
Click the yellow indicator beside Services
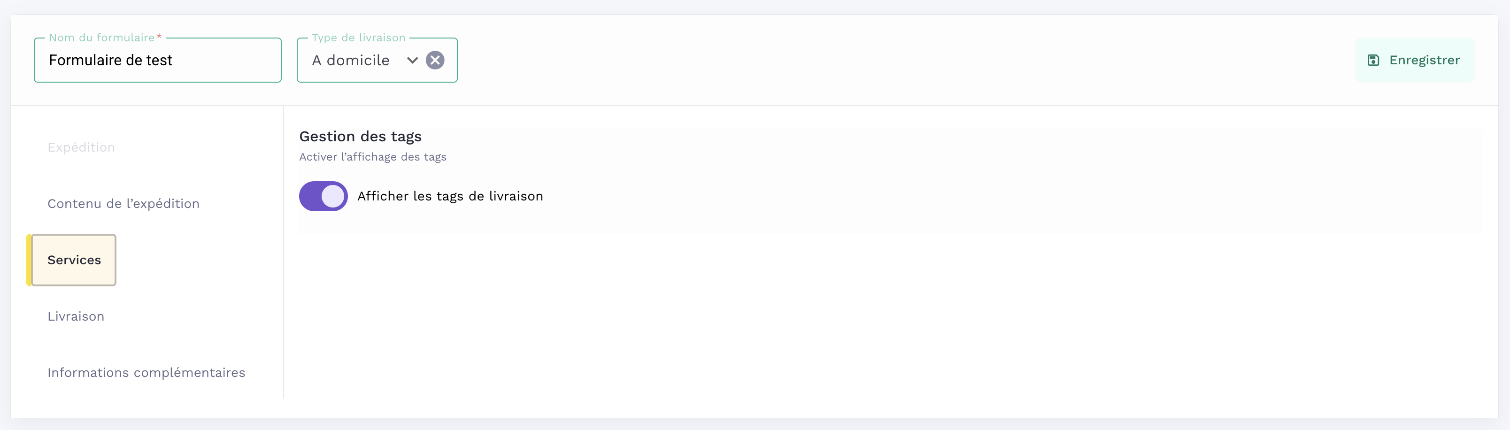(x=29, y=260)
